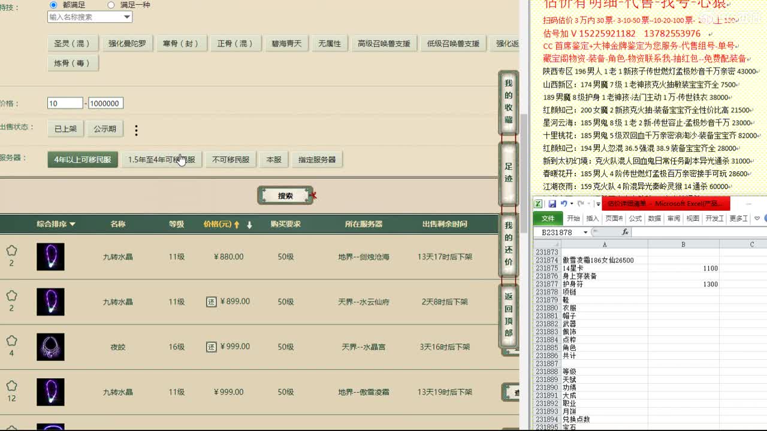Sort price ascending with the up arrow
Screen dimensions: 767x431
237,225
